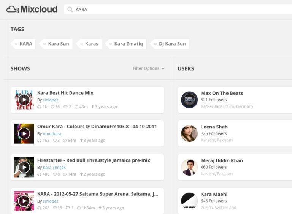This screenshot has height=214, width=292.
Task: Play KARA Saitama Super Arena show
Action: [x=24, y=201]
